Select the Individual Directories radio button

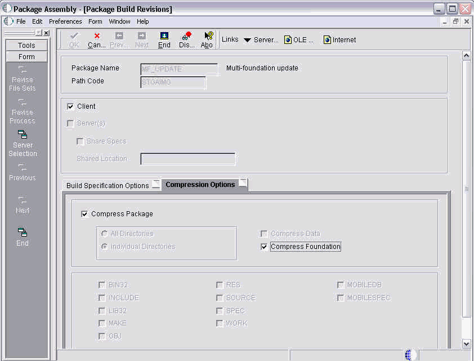[x=104, y=247]
